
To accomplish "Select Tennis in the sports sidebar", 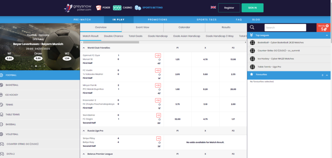I will (x=40, y=104).
